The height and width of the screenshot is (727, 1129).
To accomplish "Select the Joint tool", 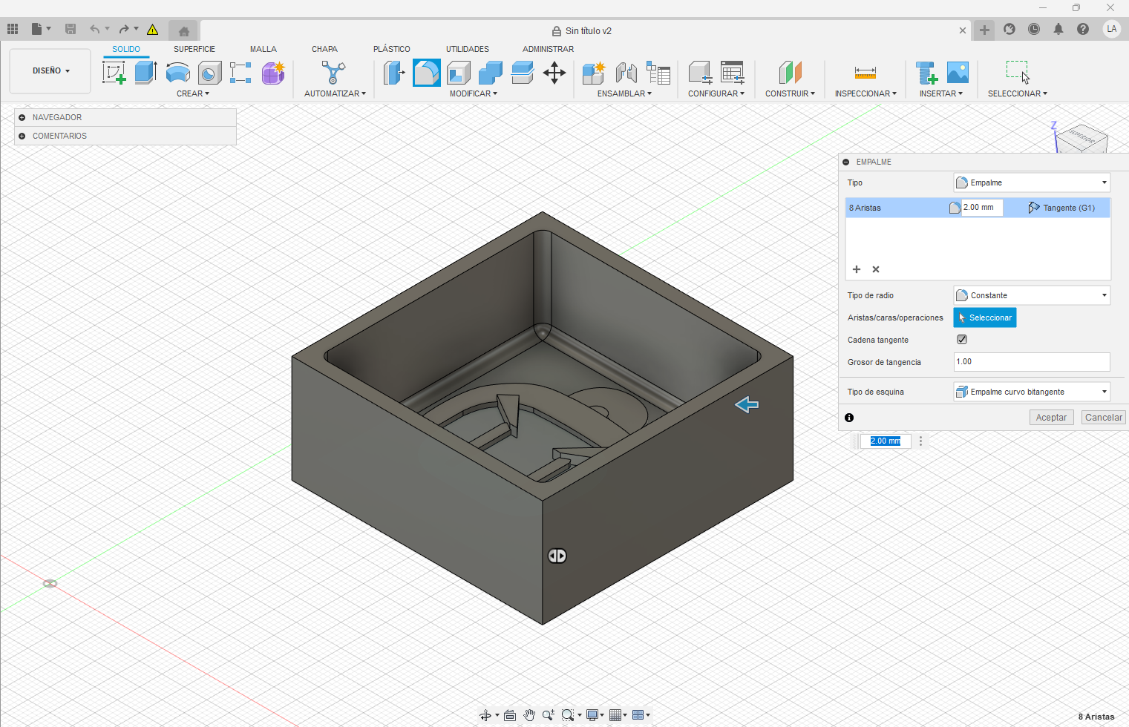I will [x=626, y=73].
